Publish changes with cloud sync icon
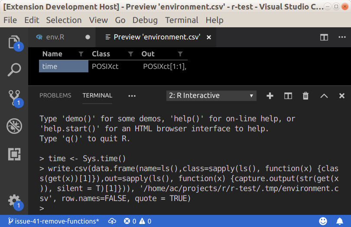351x227 pixels. click(x=112, y=221)
